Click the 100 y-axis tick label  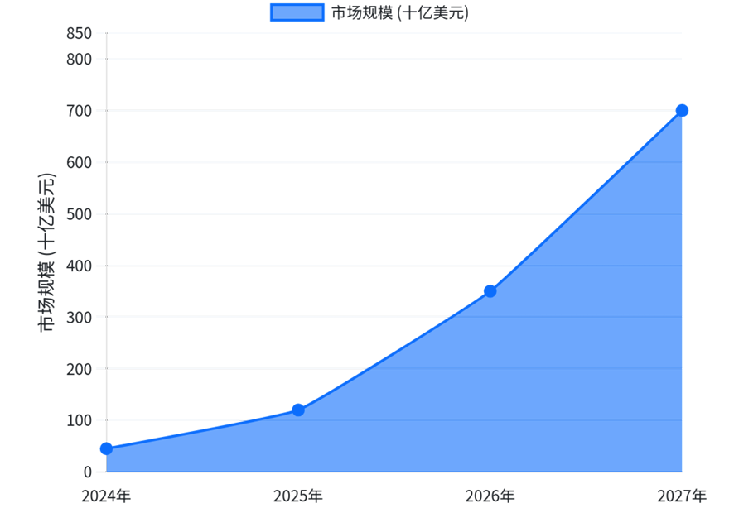point(80,421)
